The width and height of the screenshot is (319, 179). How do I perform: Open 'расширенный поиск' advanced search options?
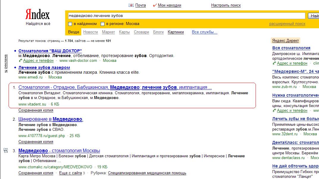coord(287,24)
